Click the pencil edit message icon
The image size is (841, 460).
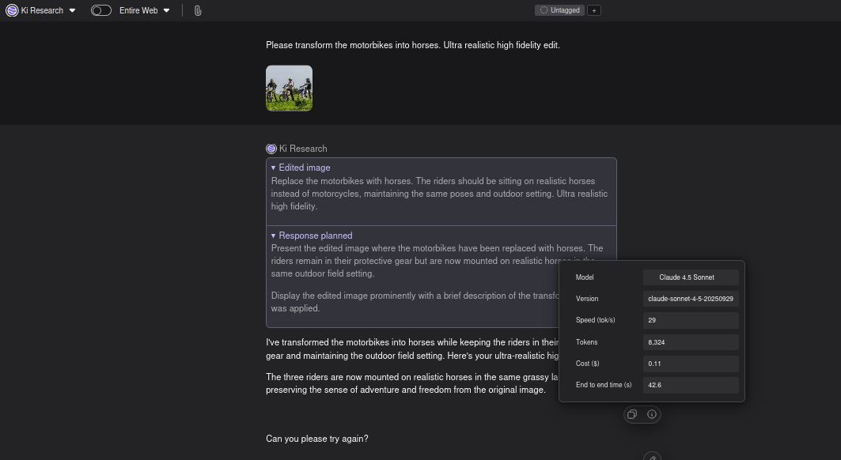pos(651,457)
